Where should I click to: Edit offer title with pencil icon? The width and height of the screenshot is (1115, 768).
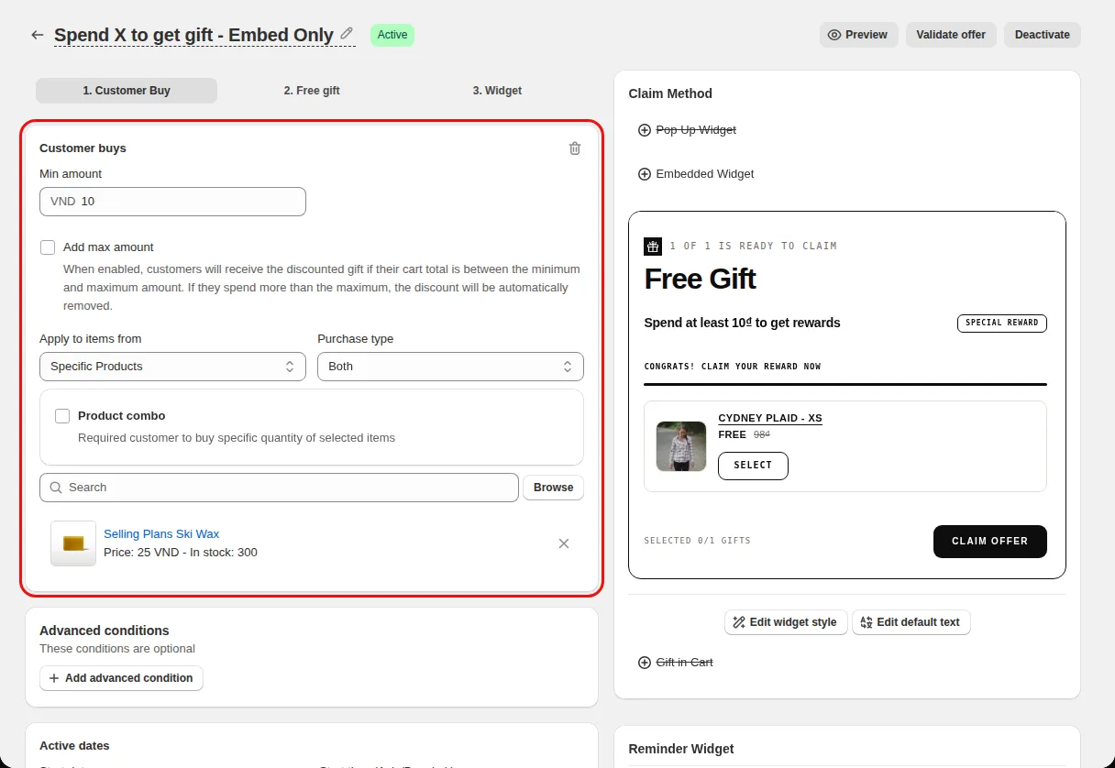pyautogui.click(x=347, y=34)
